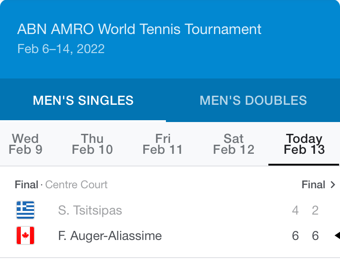
Task: Show matches for Thu Feb 10
Action: [x=92, y=144]
